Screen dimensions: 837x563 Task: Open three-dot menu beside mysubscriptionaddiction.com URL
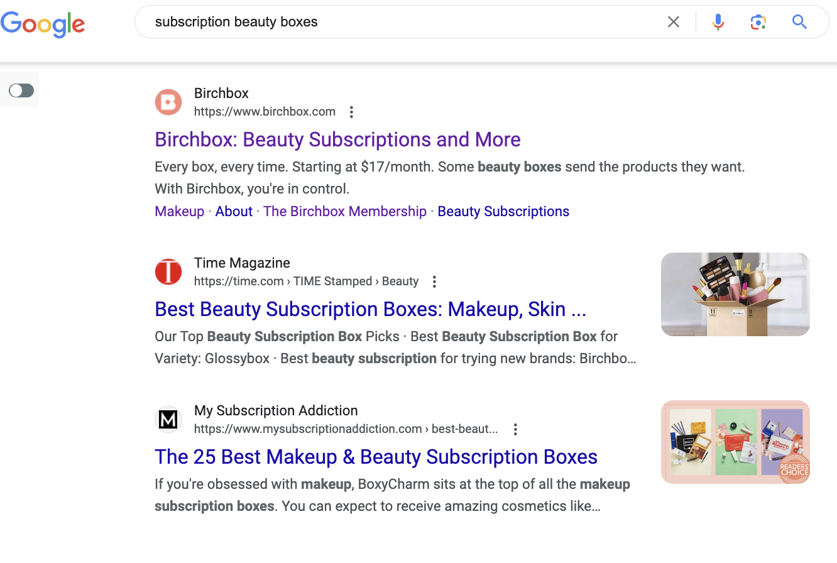[515, 429]
